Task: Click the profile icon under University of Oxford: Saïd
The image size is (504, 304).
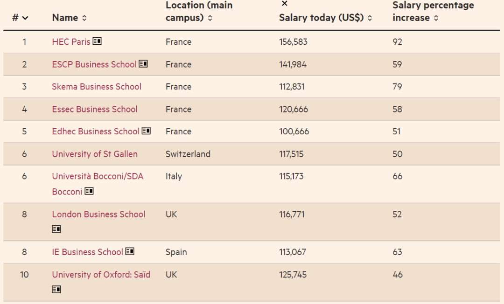Action: pos(56,290)
